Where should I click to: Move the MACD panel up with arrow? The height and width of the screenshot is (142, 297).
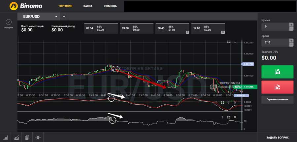216,103
